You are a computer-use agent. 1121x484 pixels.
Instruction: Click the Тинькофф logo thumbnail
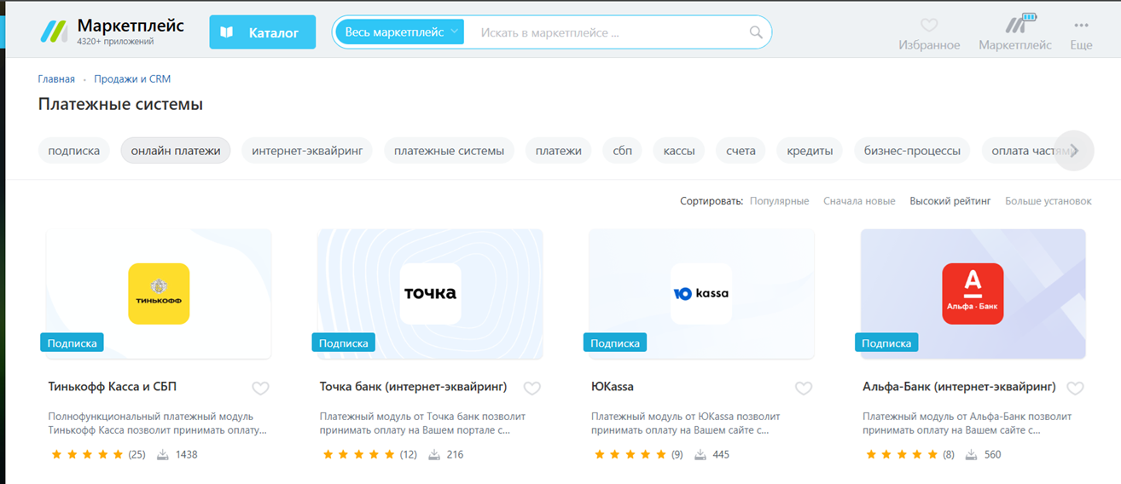coord(159,293)
